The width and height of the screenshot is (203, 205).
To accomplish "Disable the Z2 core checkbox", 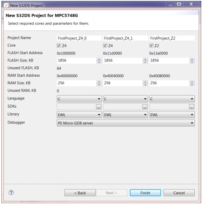I will pos(151,45).
